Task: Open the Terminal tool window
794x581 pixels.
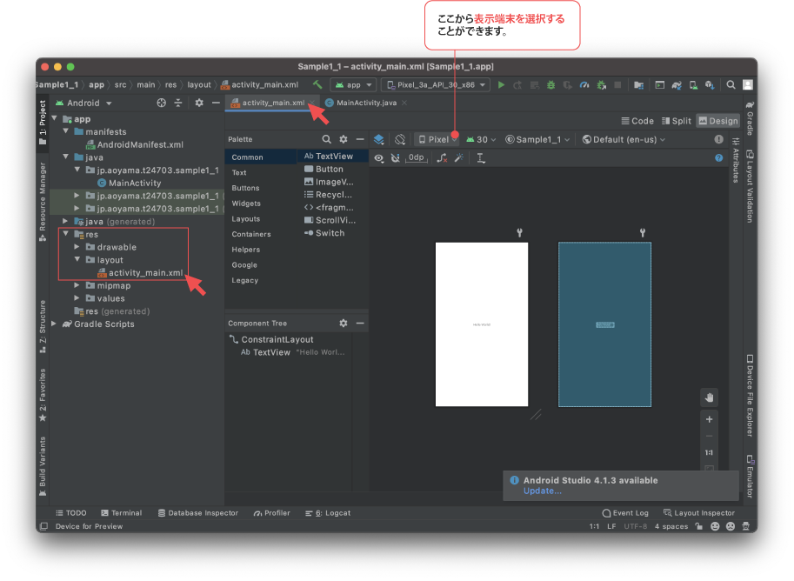Action: pyautogui.click(x=122, y=512)
